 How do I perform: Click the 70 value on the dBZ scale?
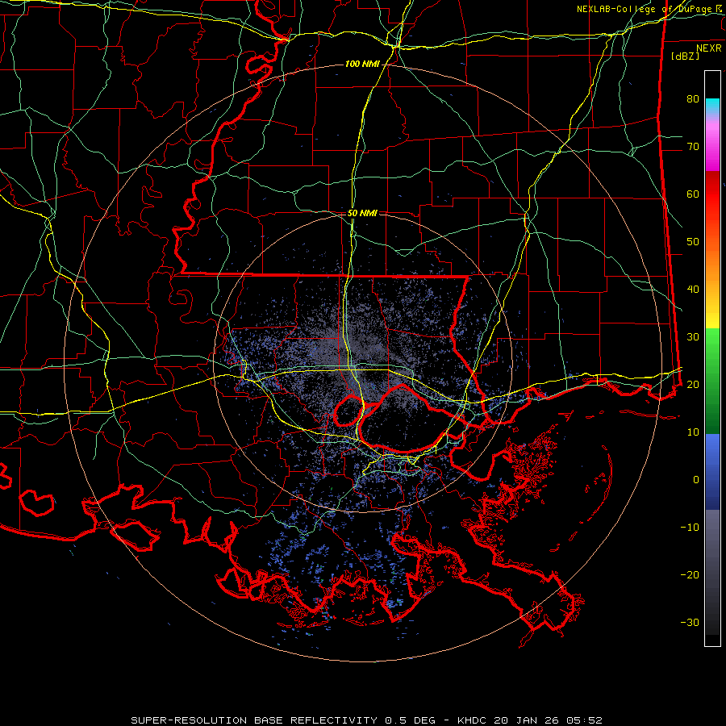pyautogui.click(x=693, y=147)
